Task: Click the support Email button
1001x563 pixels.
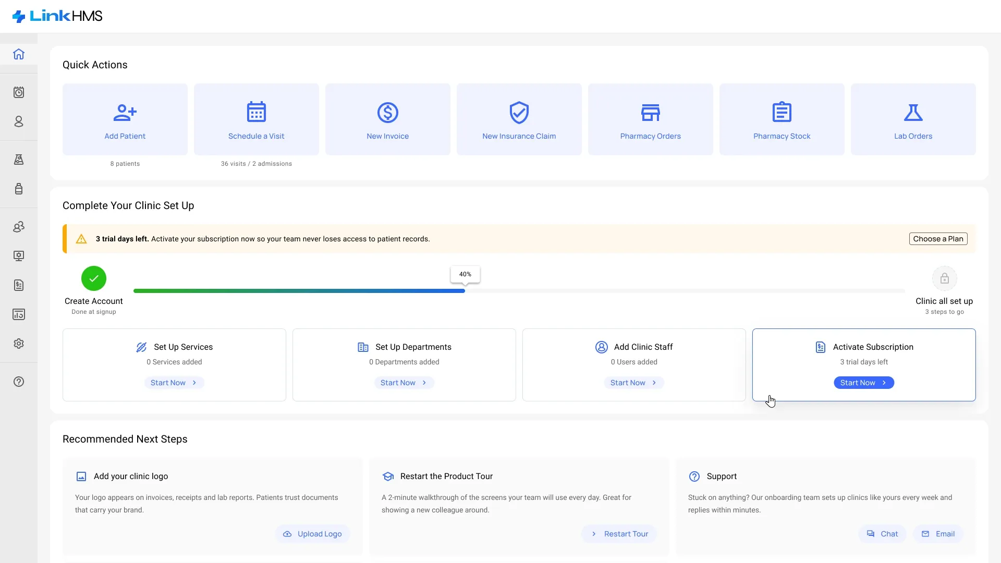Action: (x=938, y=534)
